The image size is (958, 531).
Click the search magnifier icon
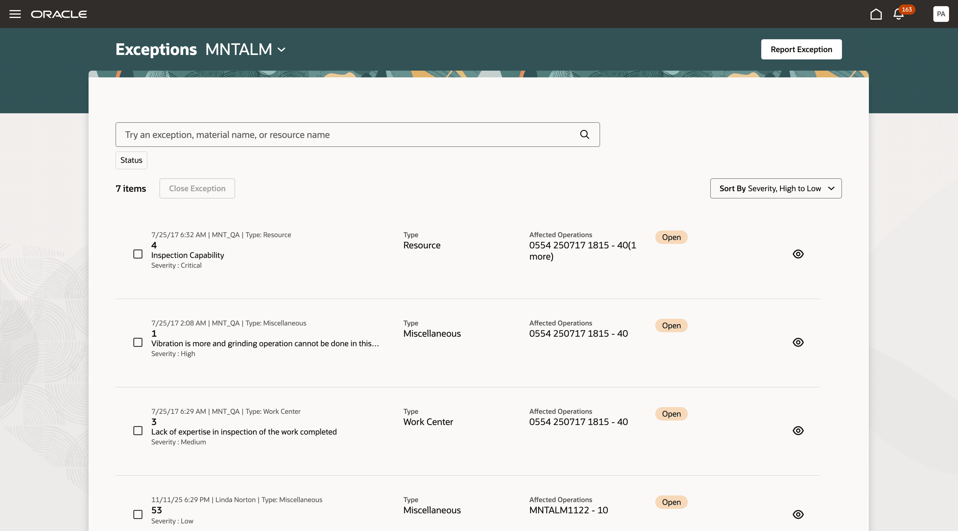coord(584,134)
